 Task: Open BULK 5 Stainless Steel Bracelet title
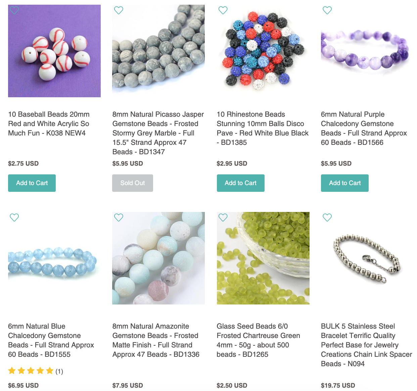point(367,345)
